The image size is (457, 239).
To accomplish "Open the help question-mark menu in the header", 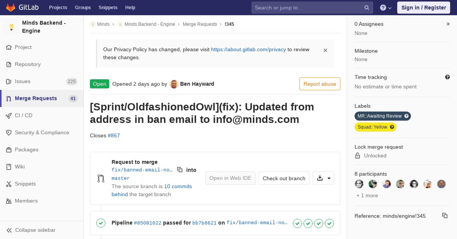I will [x=386, y=8].
